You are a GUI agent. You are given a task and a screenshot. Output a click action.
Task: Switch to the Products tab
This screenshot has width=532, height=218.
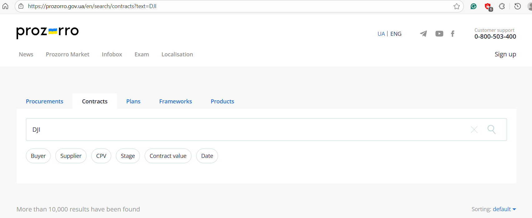(222, 101)
